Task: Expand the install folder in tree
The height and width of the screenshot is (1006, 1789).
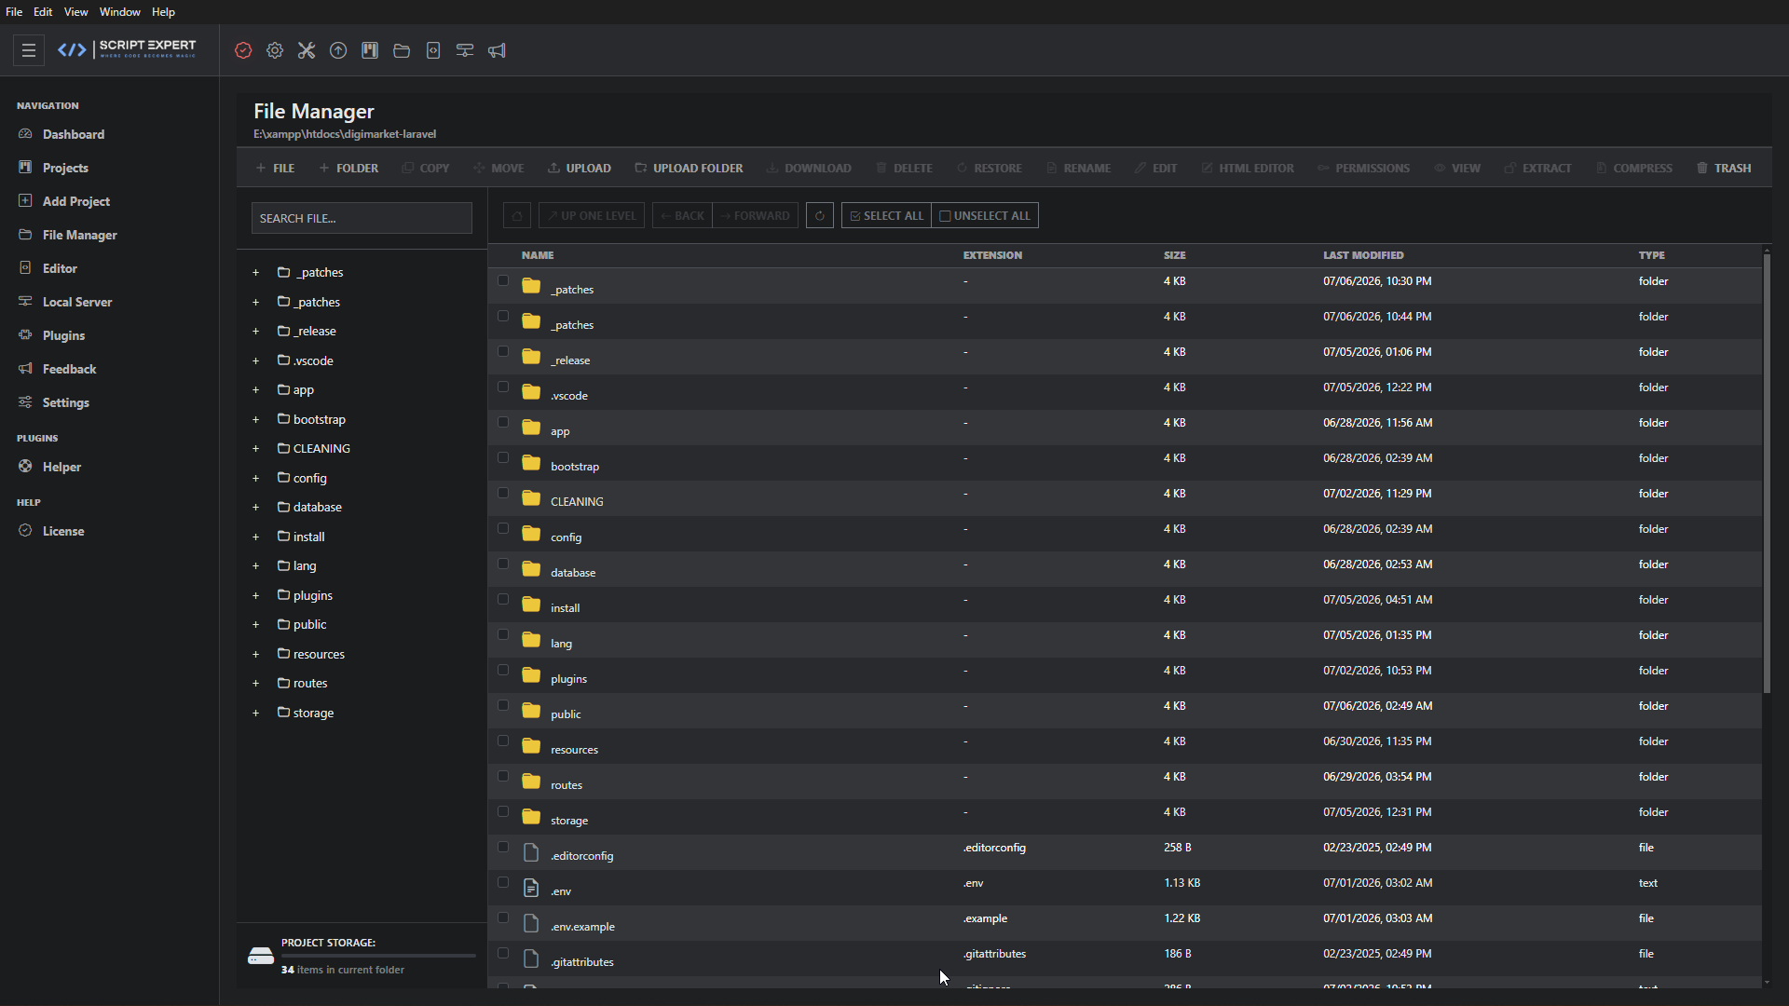Action: 255,537
